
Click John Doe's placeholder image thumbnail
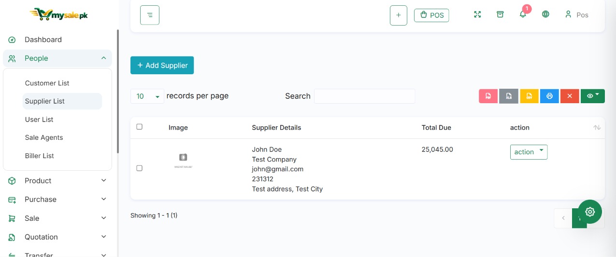pos(183,160)
